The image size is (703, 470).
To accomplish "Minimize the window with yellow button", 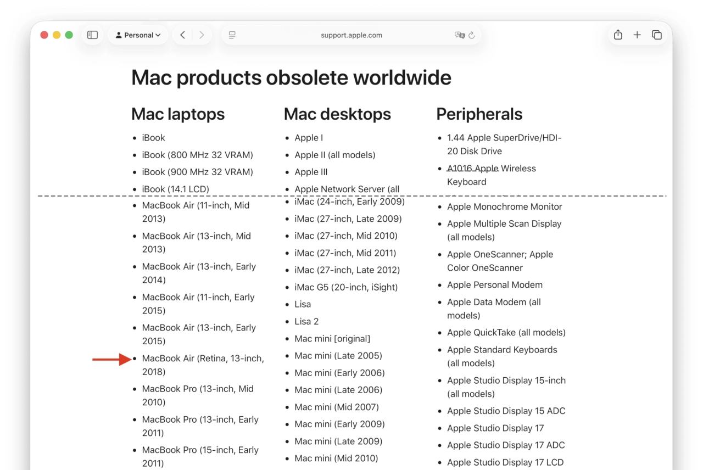I will [57, 35].
